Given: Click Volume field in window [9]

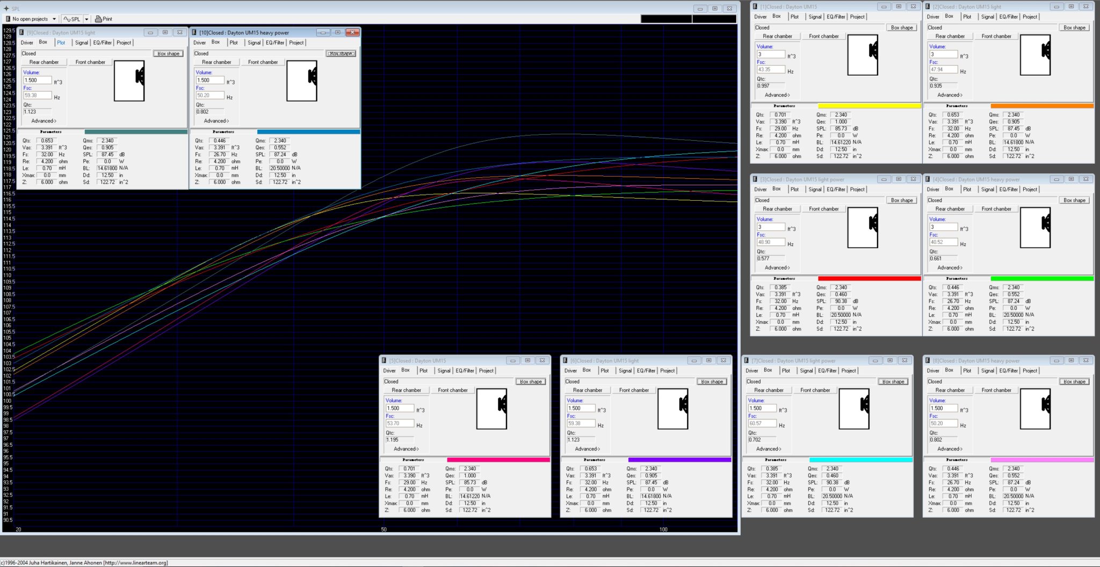Looking at the screenshot, I should [x=38, y=80].
